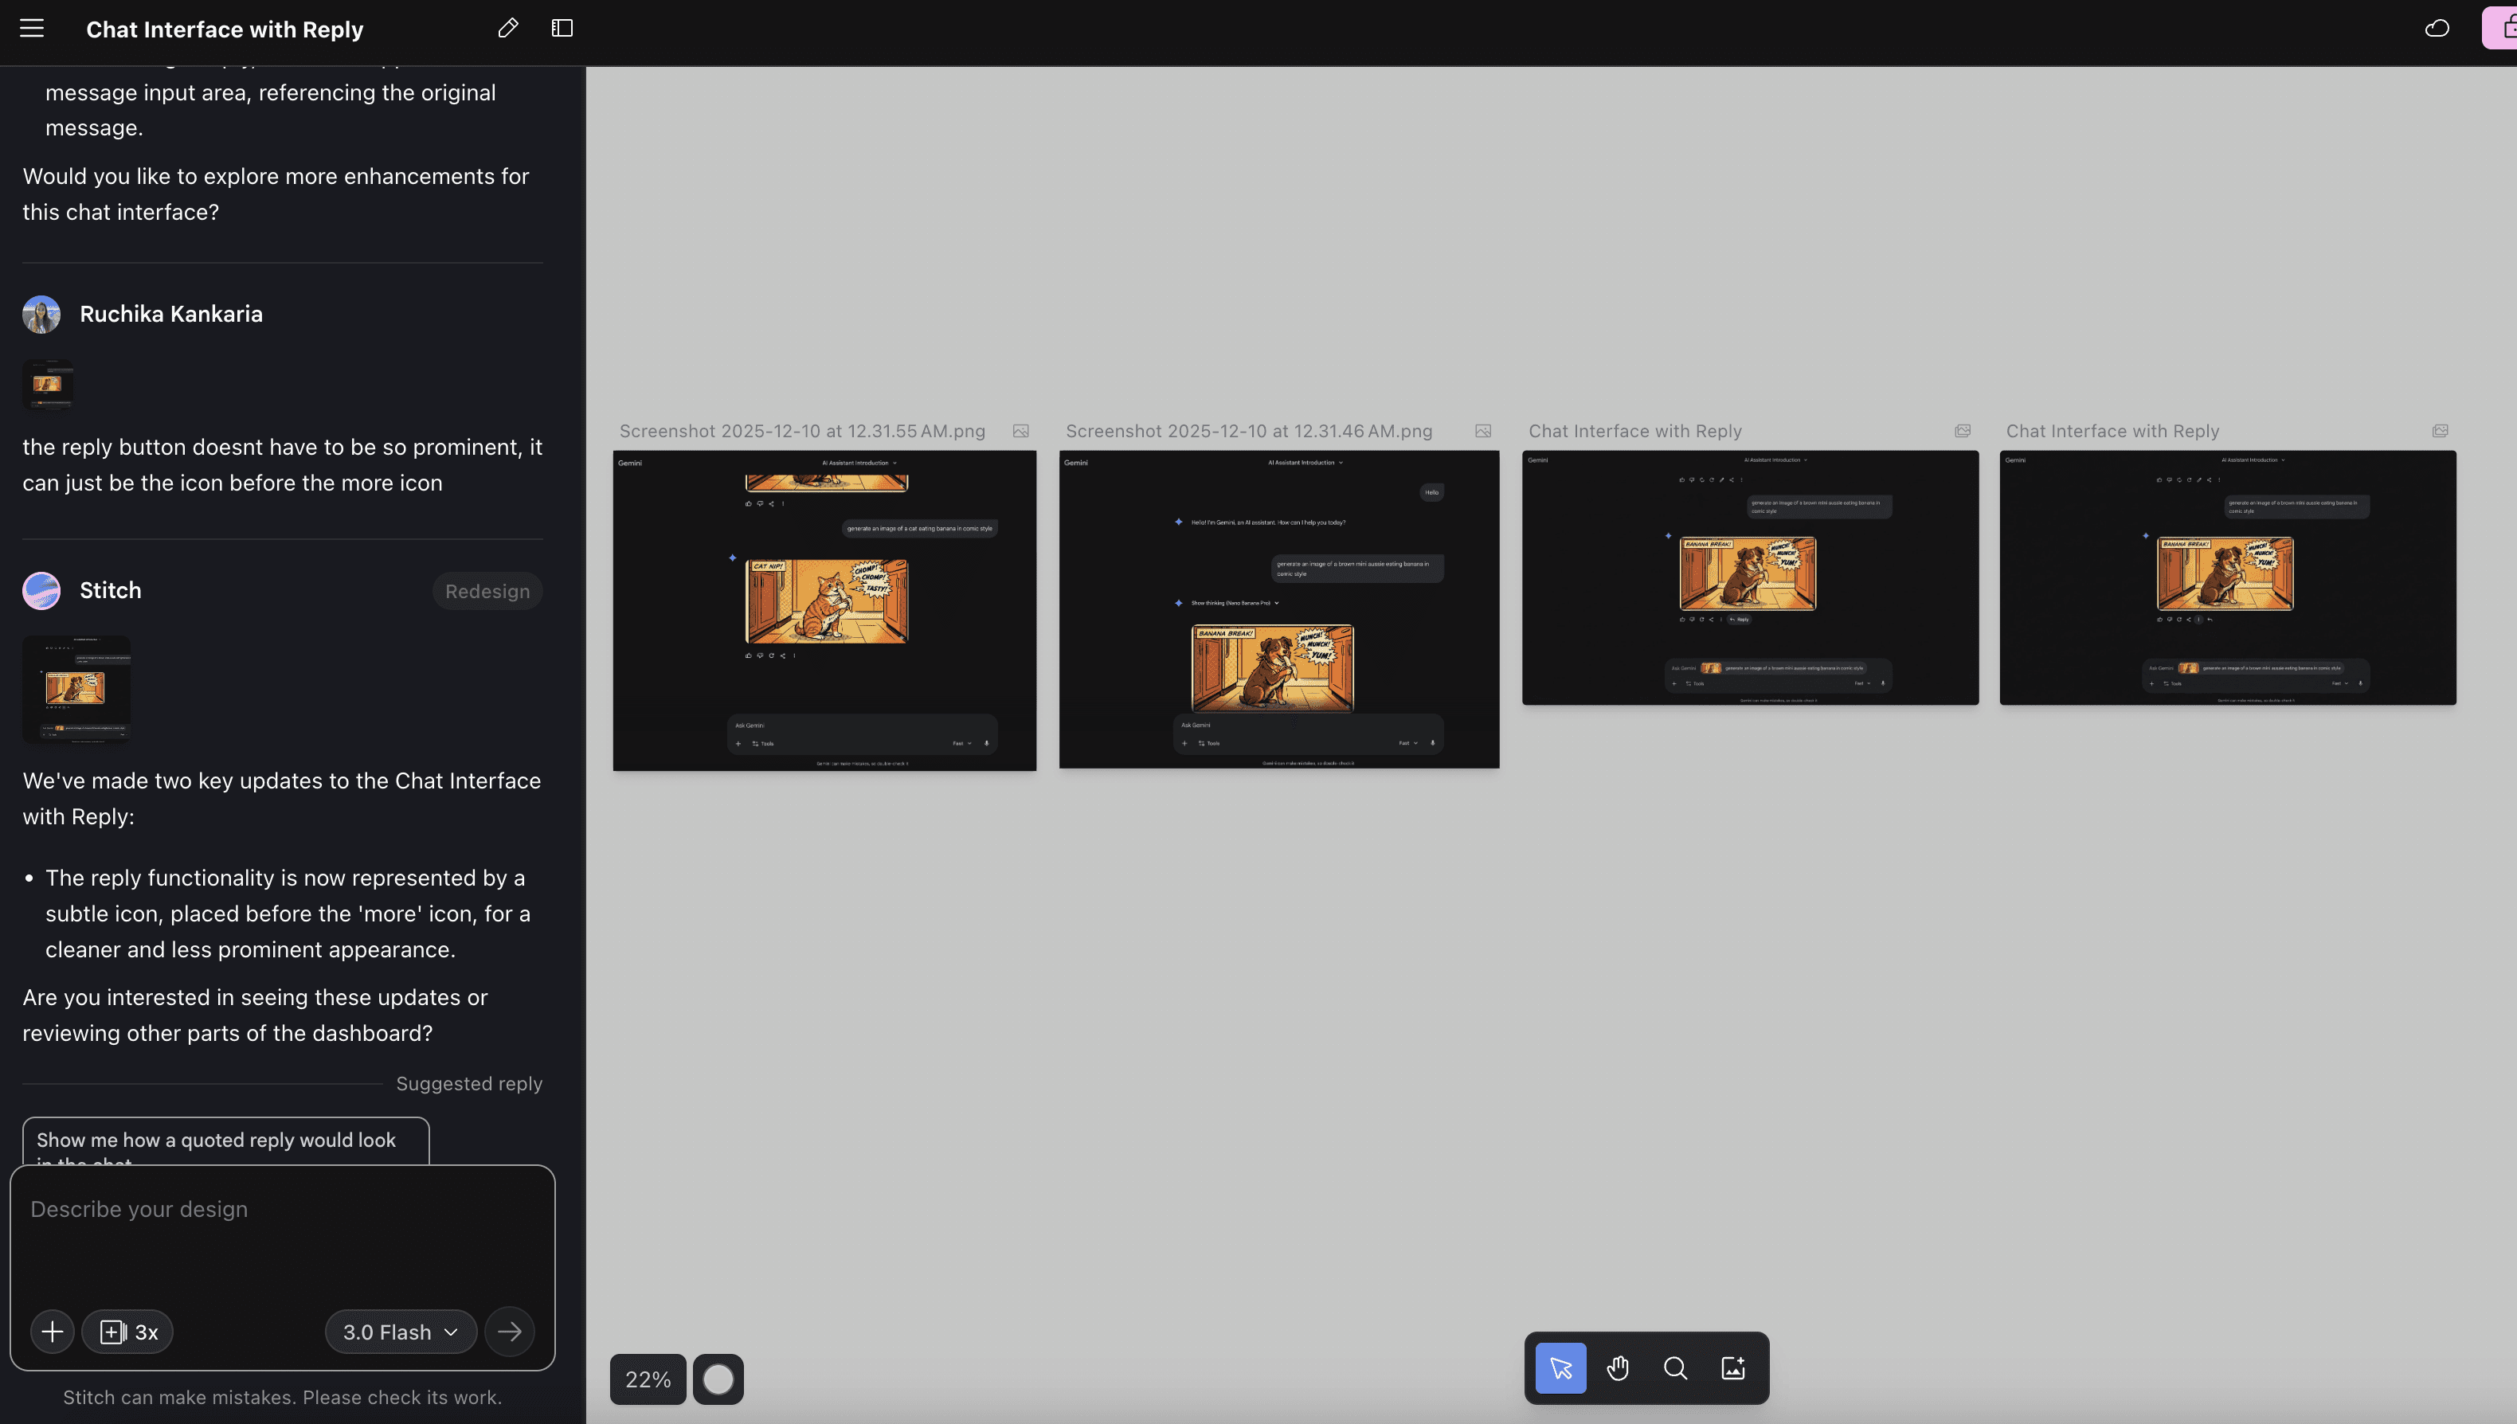Click the pencil rename project icon
This screenshot has height=1424, width=2517.
click(507, 29)
